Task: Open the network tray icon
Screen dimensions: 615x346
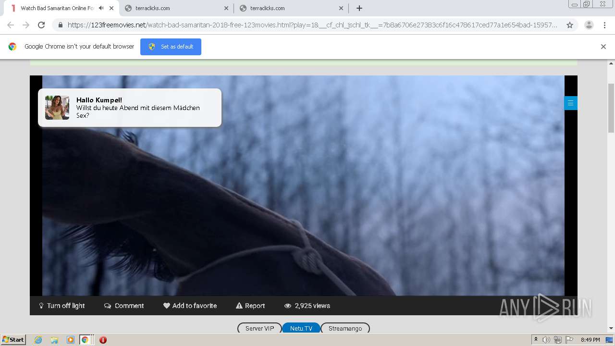Action: (557, 340)
